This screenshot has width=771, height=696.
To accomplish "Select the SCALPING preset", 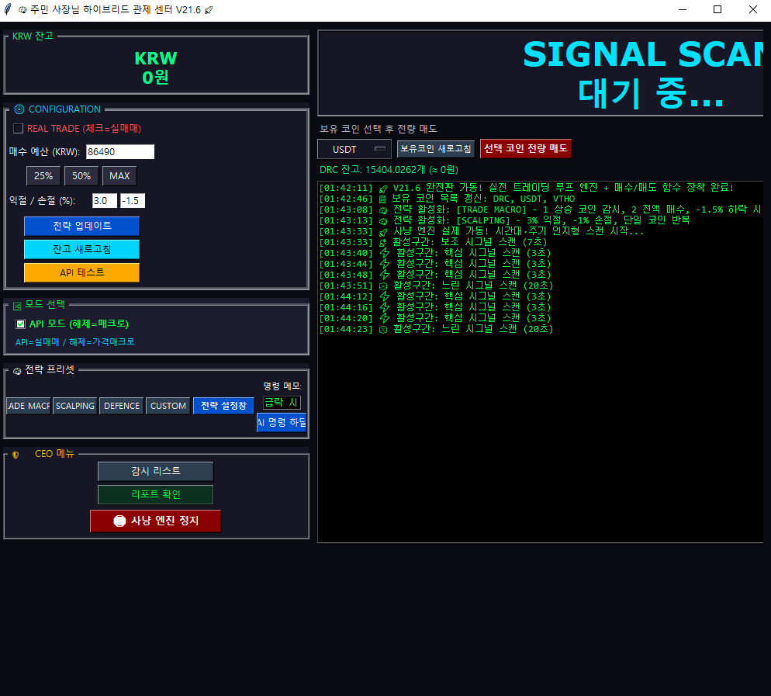I will pyautogui.click(x=75, y=406).
